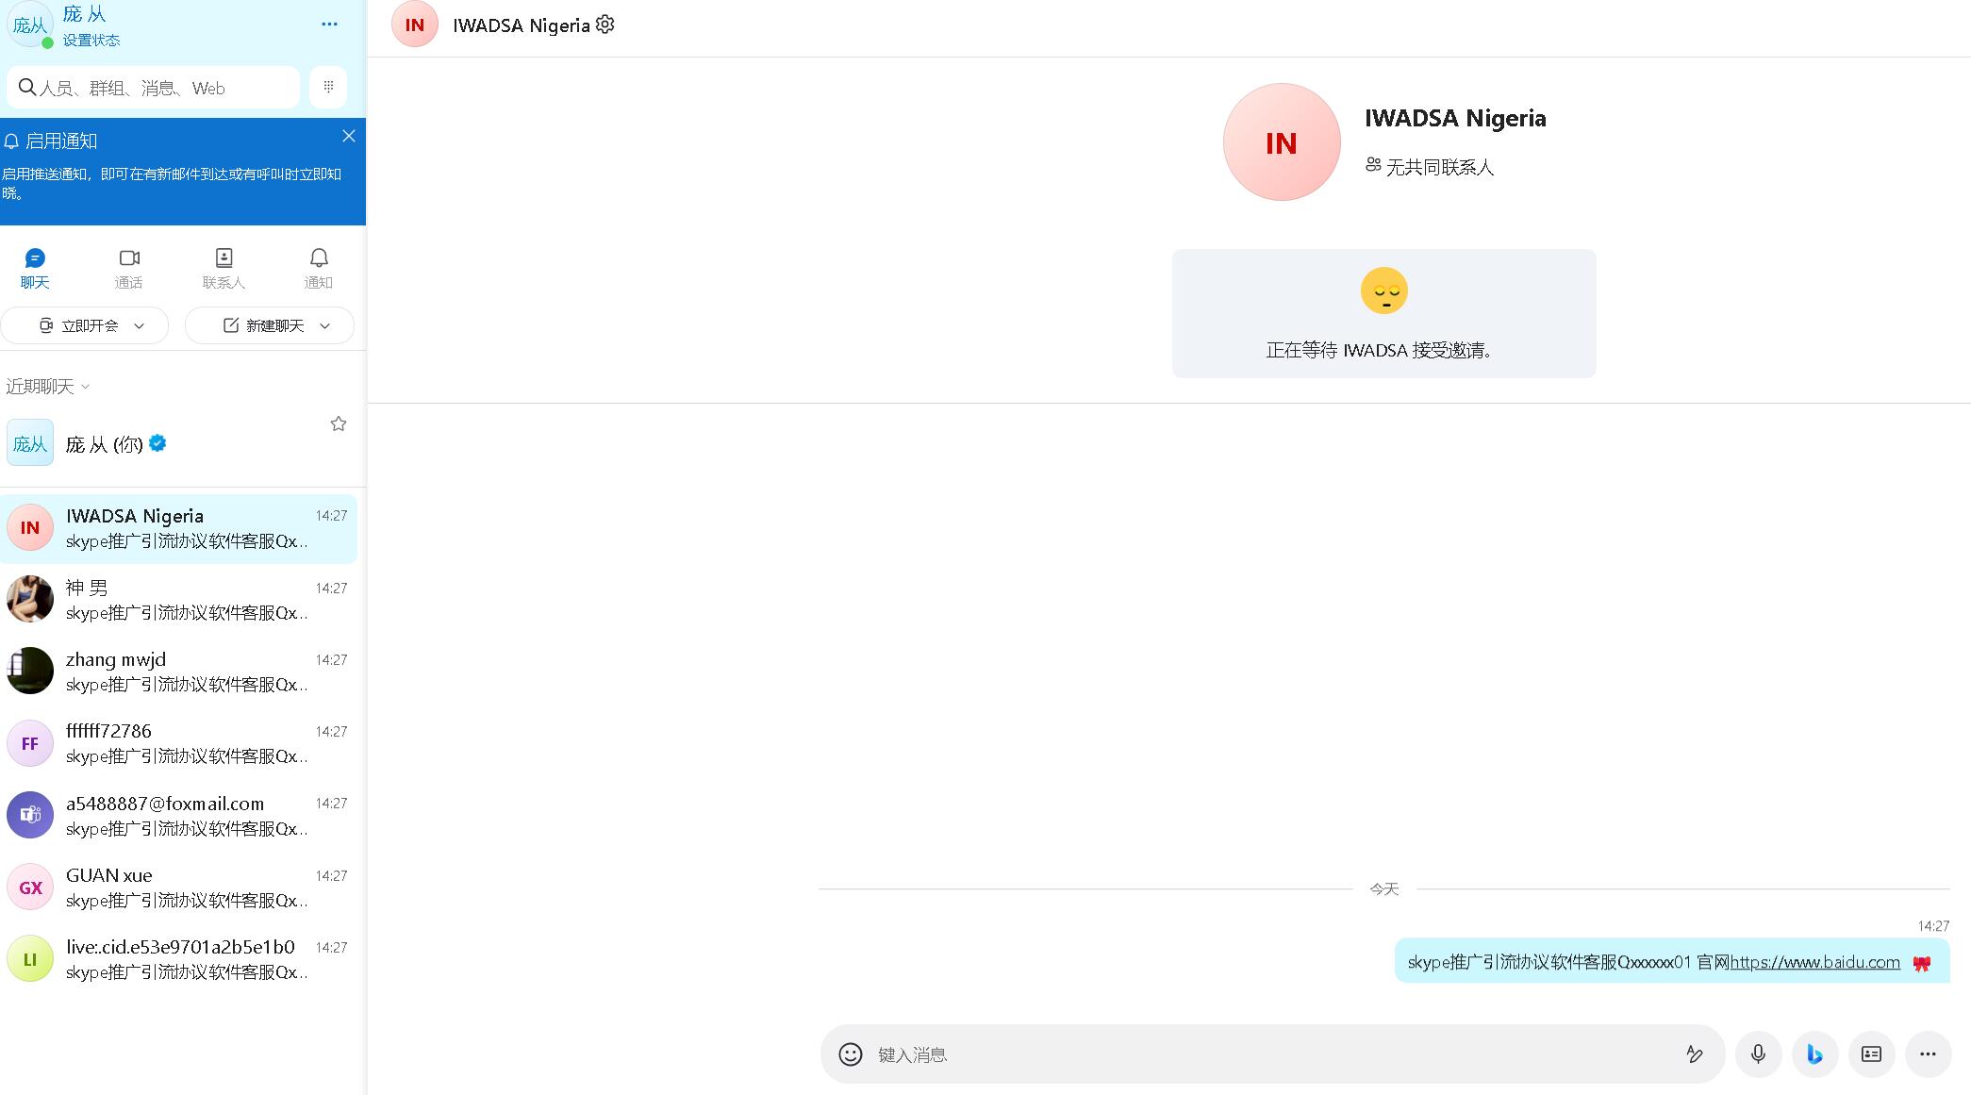Open Bing chat icon beside message field
This screenshot has height=1095, width=1971.
1814,1054
